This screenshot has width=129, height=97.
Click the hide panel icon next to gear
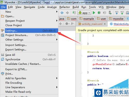73,24
